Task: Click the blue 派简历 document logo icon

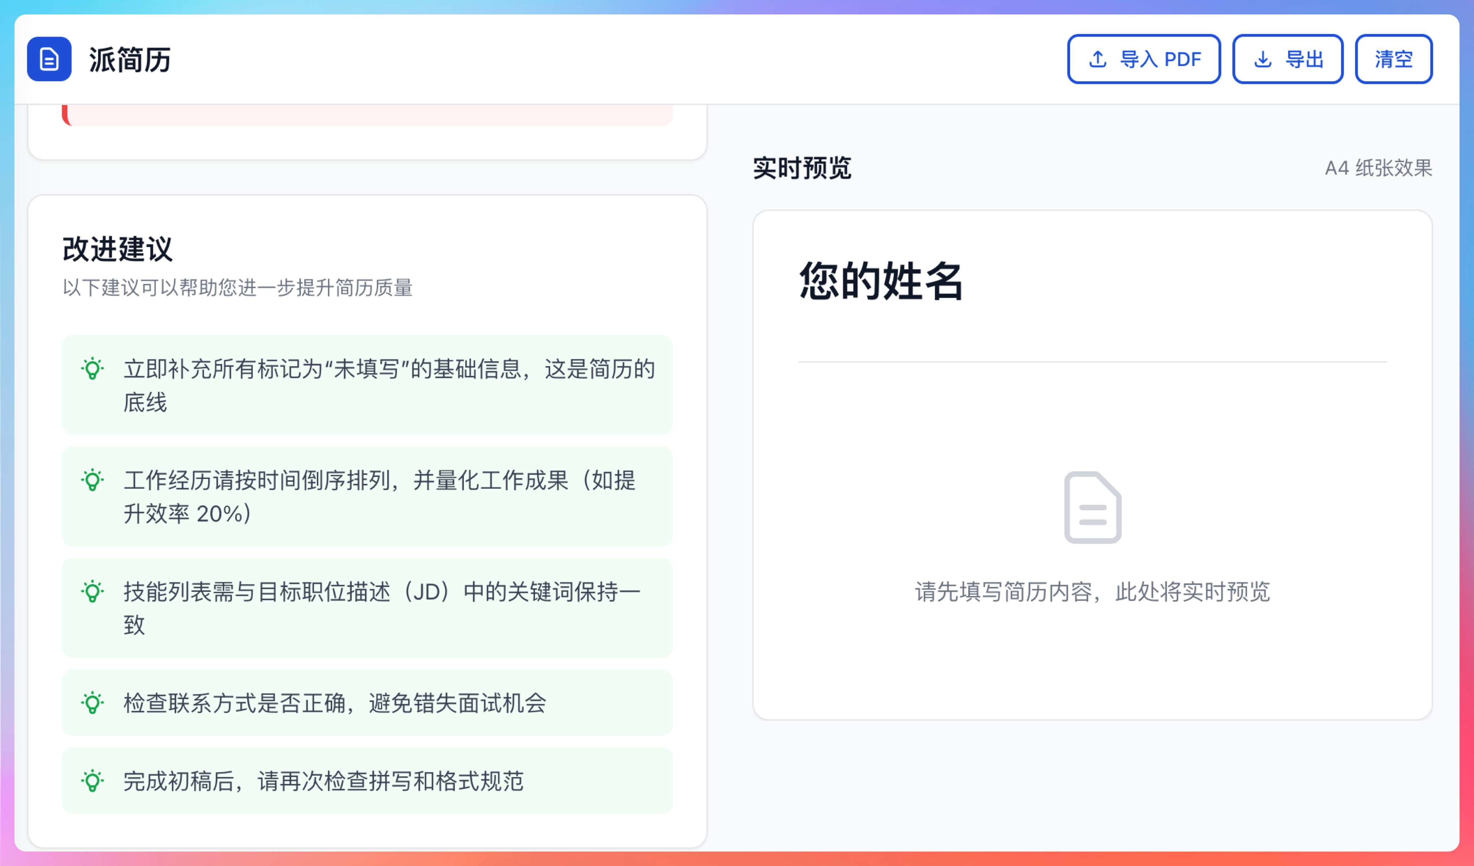Action: [49, 59]
